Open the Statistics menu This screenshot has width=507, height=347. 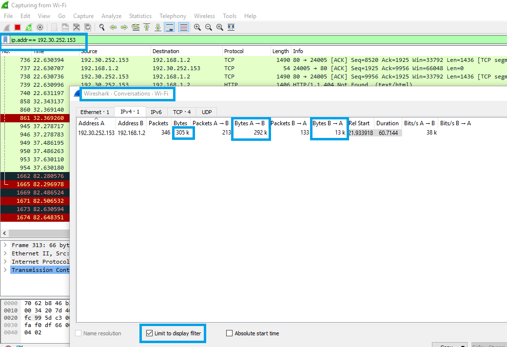[x=140, y=16]
